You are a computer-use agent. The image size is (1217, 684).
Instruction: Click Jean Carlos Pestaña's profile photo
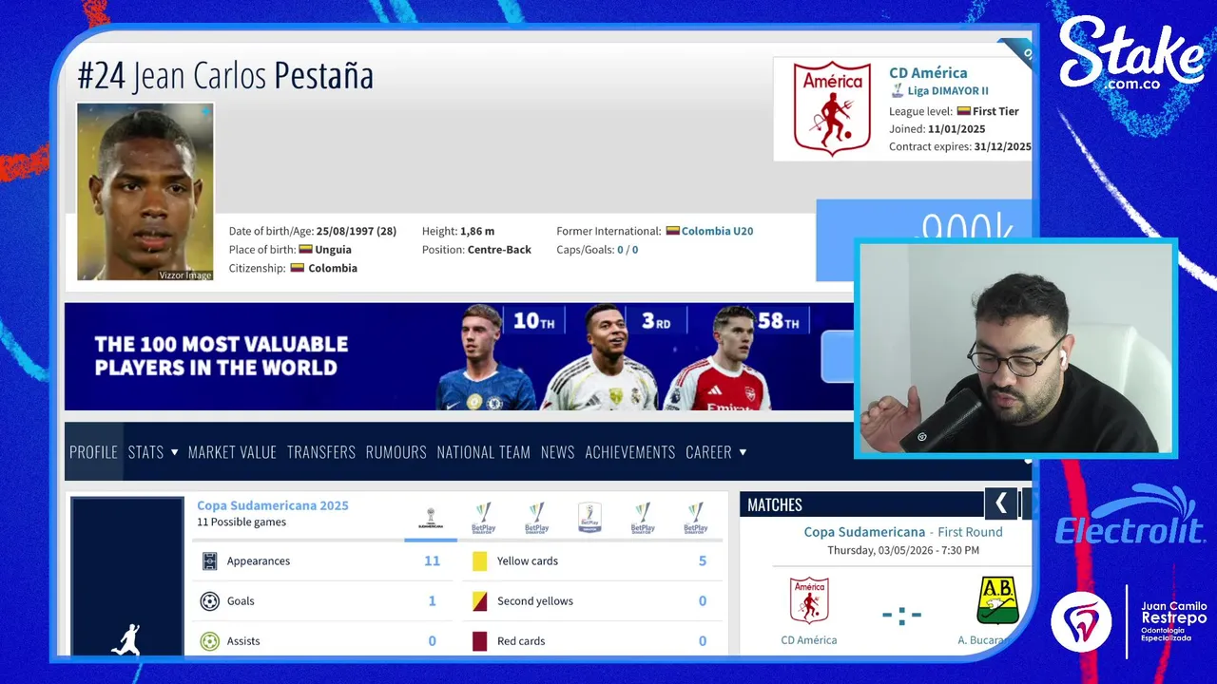click(x=145, y=192)
